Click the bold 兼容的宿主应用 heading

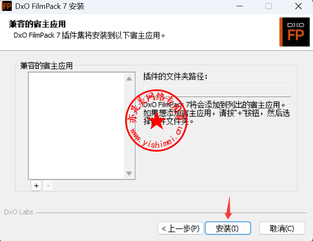coord(37,24)
